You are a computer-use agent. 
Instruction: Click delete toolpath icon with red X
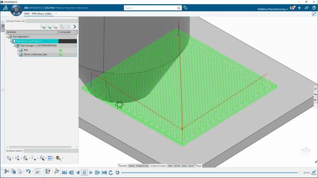[x=55, y=27]
